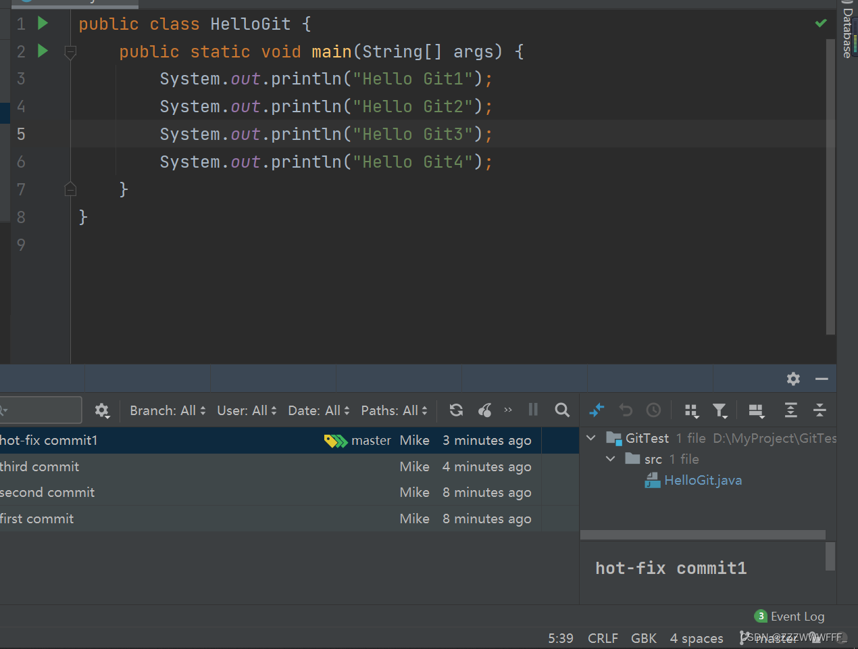Click the 4 minutes ago date cell
The height and width of the screenshot is (649, 858).
[487, 466]
